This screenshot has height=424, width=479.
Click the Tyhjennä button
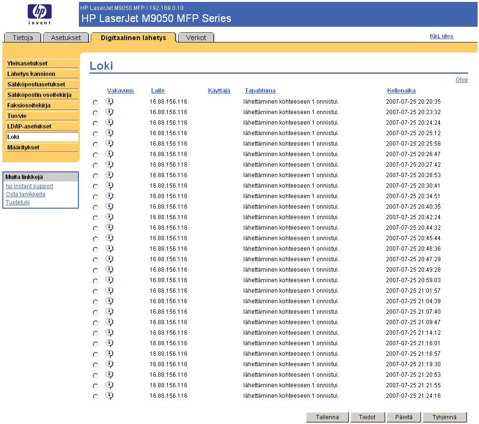pos(445,417)
